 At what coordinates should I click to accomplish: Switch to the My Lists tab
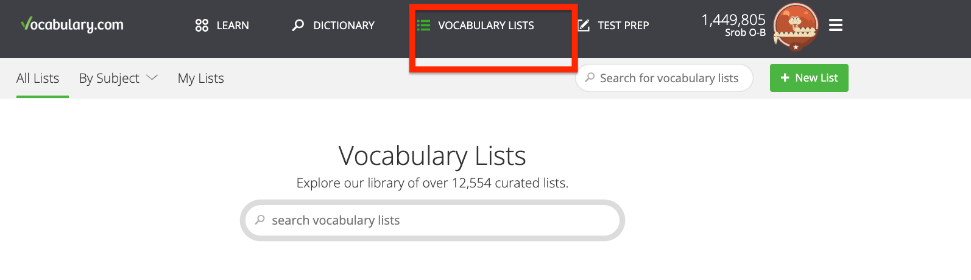[200, 78]
